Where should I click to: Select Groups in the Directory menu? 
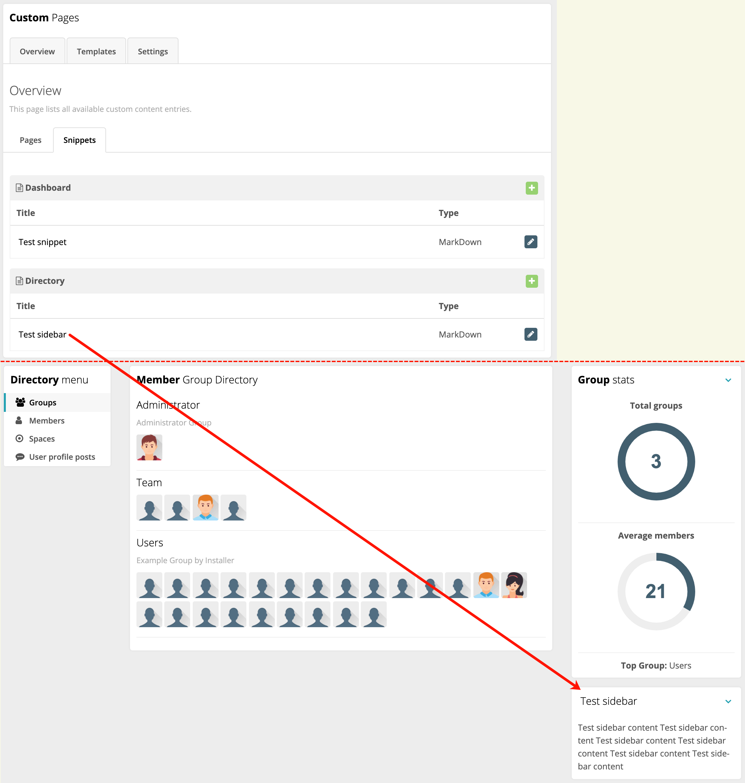click(42, 402)
